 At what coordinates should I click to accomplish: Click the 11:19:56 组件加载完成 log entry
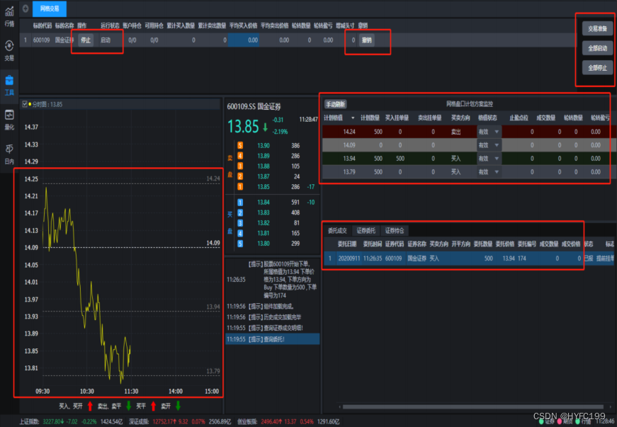pos(272,307)
